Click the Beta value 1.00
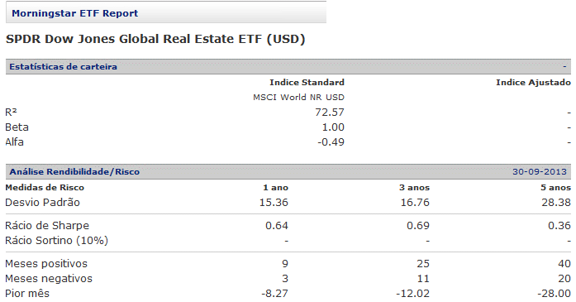 (x=333, y=127)
